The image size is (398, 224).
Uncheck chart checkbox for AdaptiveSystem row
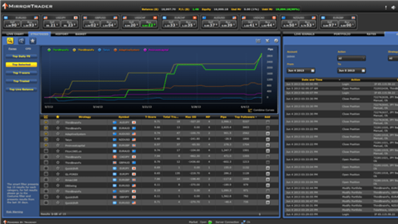click(46, 134)
